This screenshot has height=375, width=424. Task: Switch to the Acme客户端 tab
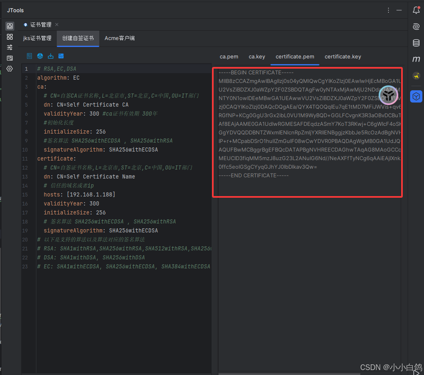pos(120,38)
